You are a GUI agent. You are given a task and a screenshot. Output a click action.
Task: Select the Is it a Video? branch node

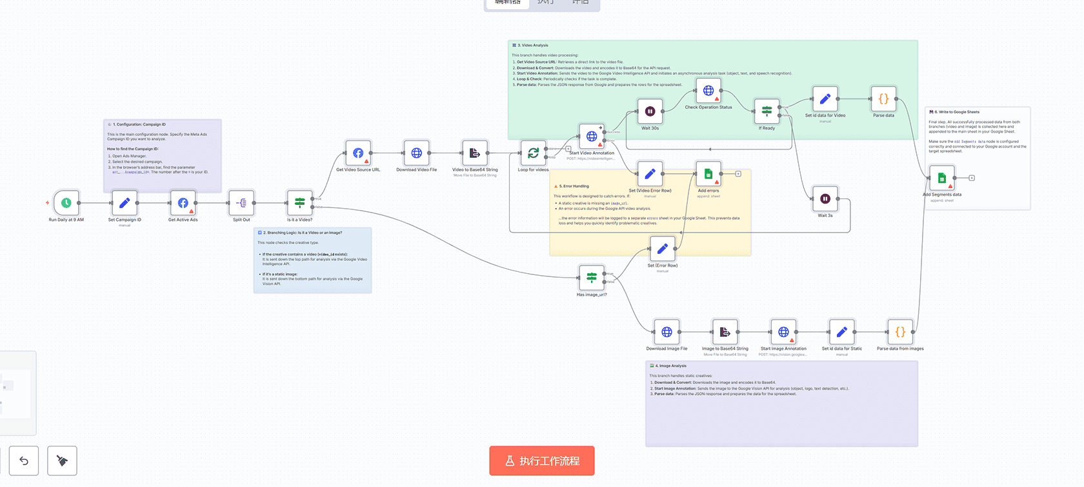[300, 203]
